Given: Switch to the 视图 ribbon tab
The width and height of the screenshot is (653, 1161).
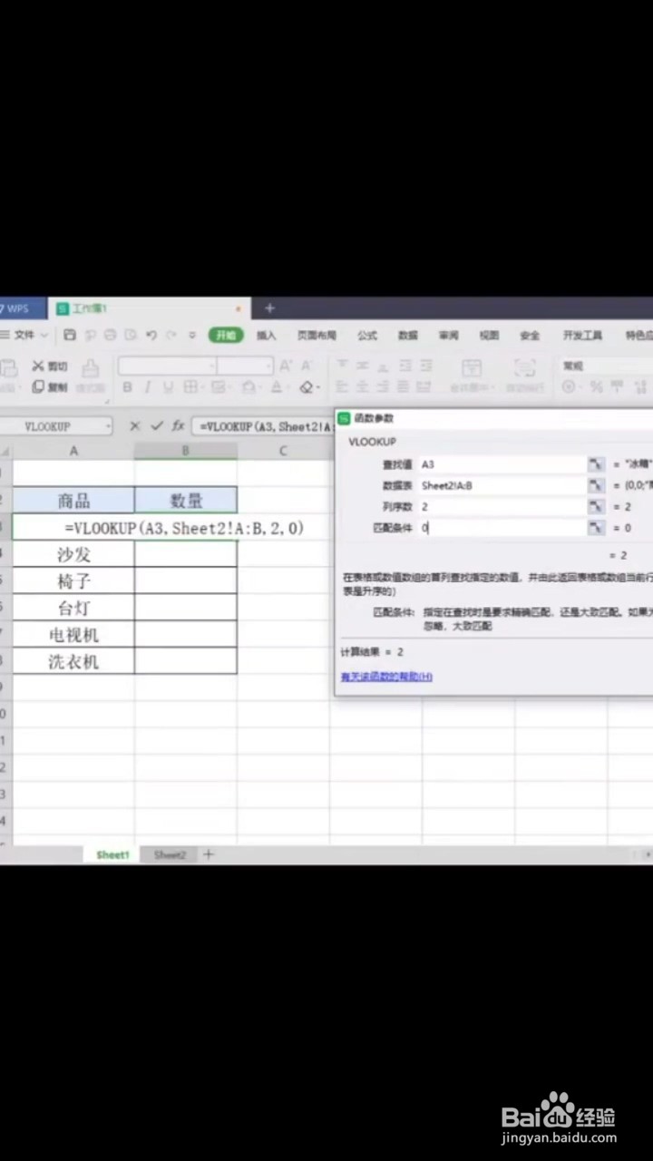Looking at the screenshot, I should click(489, 335).
